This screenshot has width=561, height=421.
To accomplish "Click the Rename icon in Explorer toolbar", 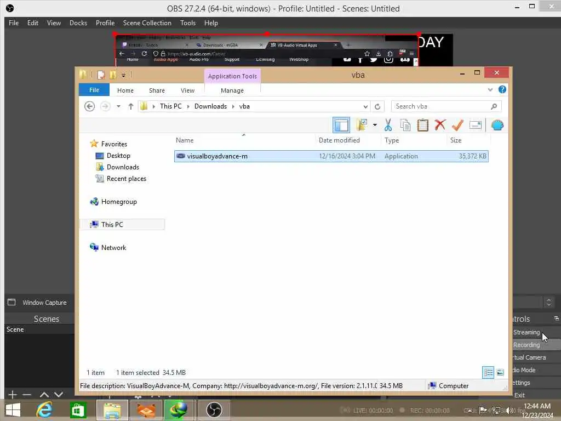I will point(475,125).
